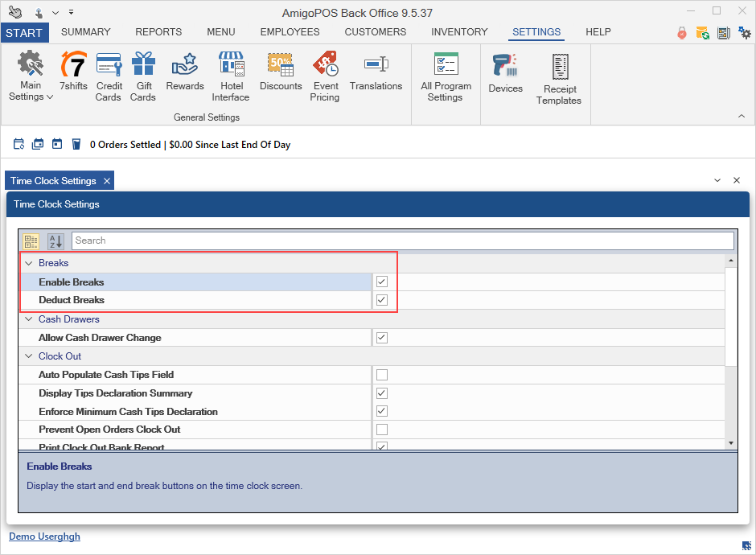
Task: Collapse the Clock Out category
Action: click(x=28, y=356)
